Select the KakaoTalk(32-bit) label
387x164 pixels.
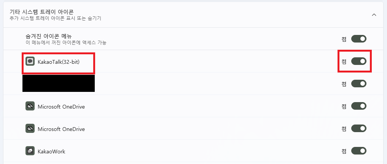click(x=59, y=61)
